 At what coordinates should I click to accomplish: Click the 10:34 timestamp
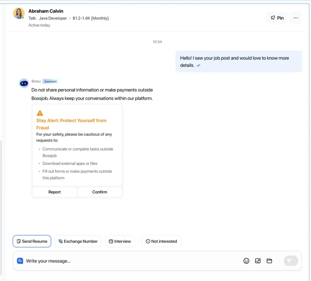[x=157, y=42]
